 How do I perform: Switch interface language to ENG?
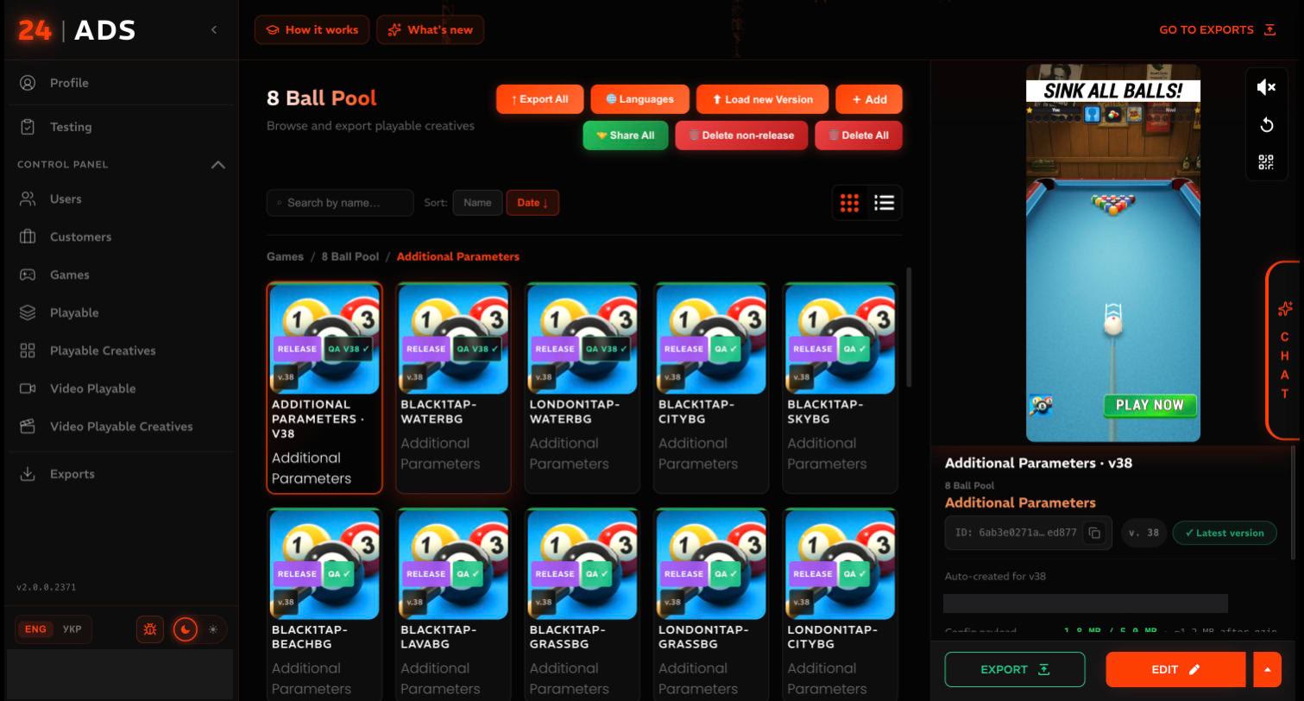click(x=35, y=629)
